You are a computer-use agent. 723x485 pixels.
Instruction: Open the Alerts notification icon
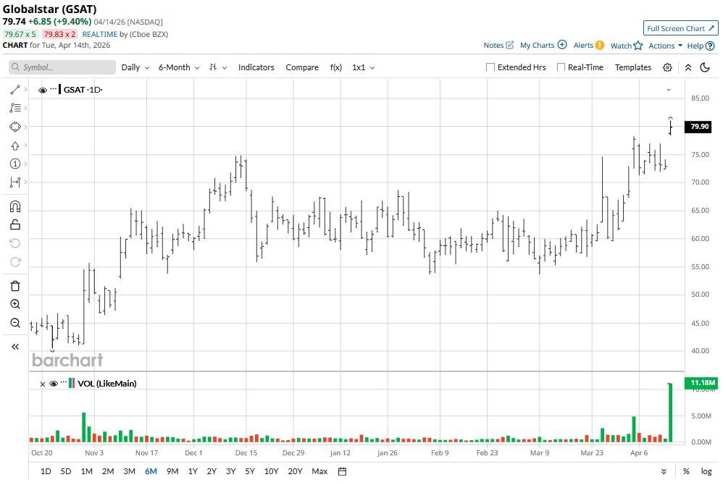pos(599,45)
